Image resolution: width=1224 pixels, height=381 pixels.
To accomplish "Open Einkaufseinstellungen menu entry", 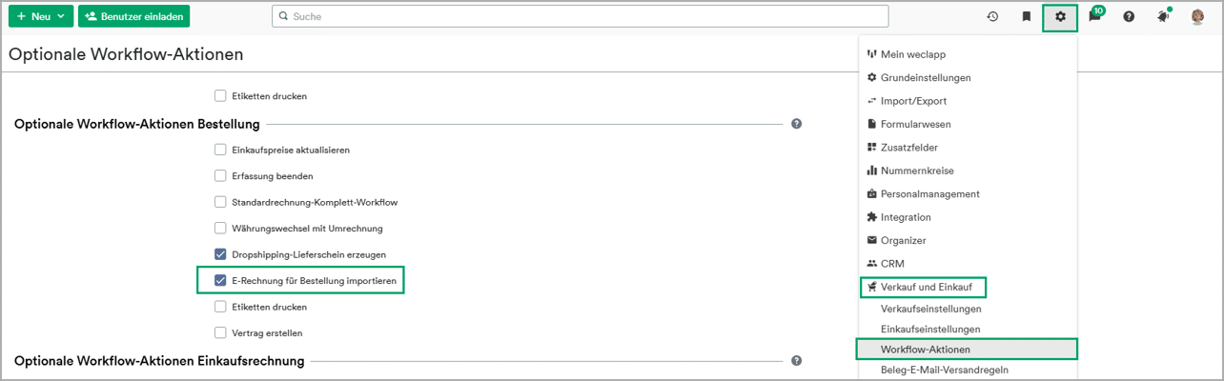I will click(x=929, y=329).
